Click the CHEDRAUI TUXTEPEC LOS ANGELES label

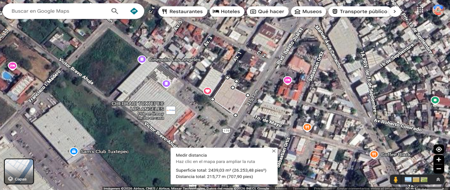(138, 106)
